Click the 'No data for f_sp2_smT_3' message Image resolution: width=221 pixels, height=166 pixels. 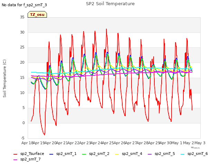pyautogui.click(x=24, y=5)
